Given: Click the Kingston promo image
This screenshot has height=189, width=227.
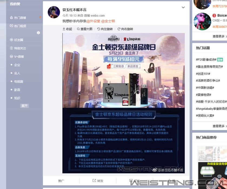Looking at the screenshot, I should pos(123,103).
